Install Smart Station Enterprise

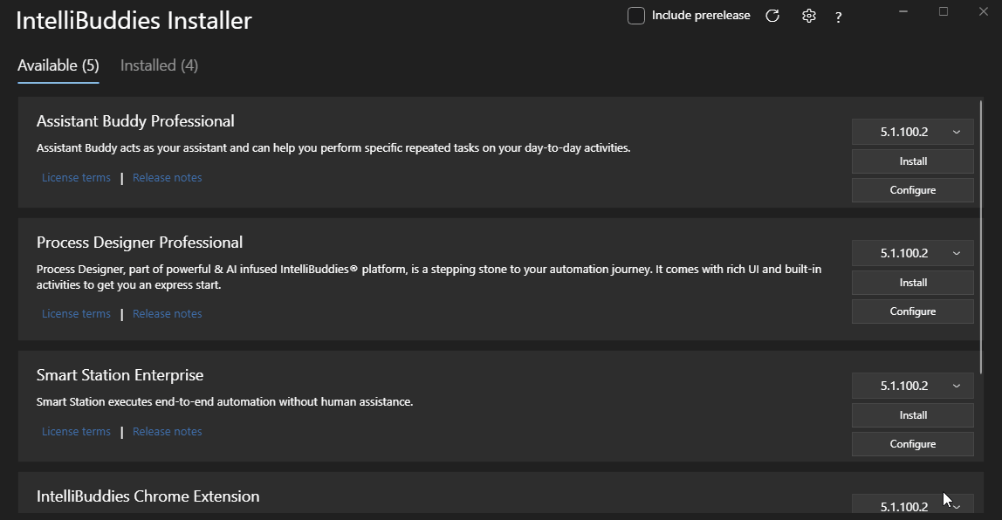pyautogui.click(x=913, y=415)
